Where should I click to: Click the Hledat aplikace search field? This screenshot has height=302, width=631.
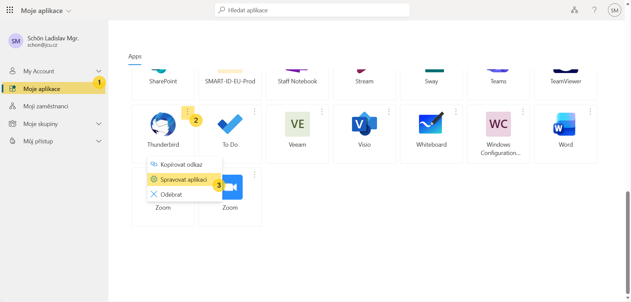click(x=312, y=10)
